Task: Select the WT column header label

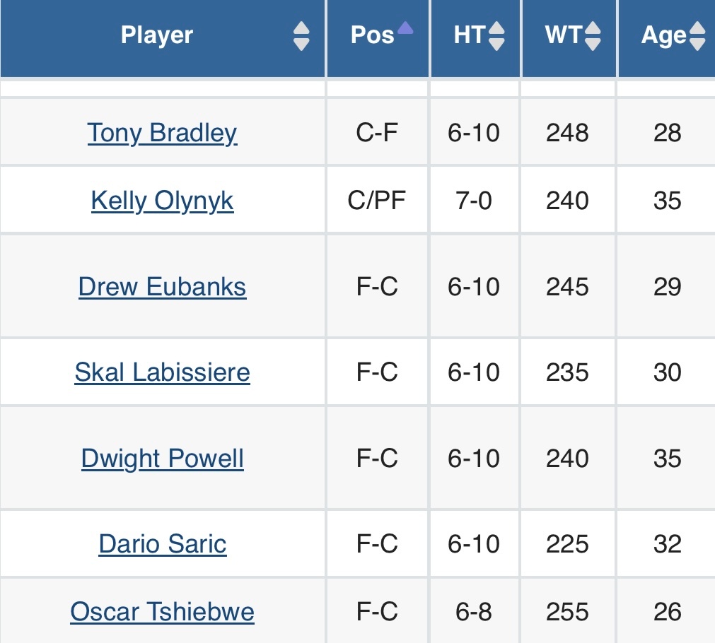Action: point(564,35)
